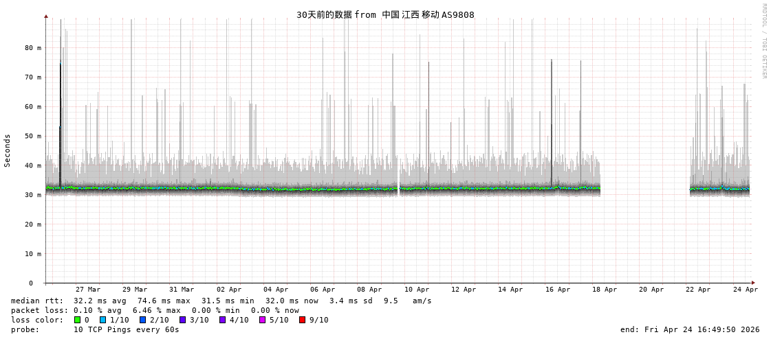This screenshot has width=771, height=339.
Task: Select the violet 4/10 loss swatch
Action: tap(223, 320)
